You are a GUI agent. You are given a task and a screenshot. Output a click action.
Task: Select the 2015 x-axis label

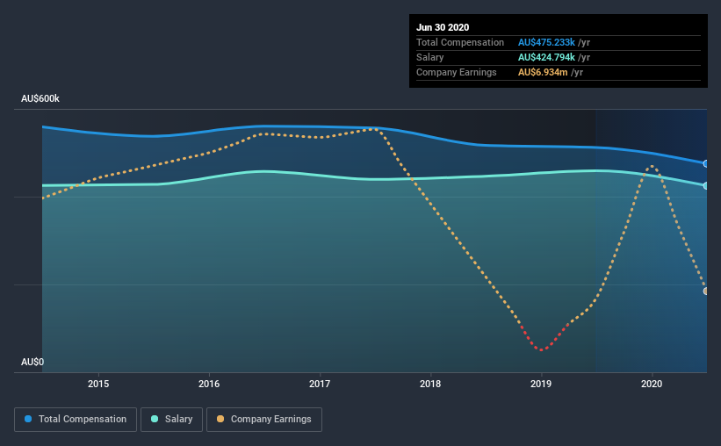[x=98, y=384]
